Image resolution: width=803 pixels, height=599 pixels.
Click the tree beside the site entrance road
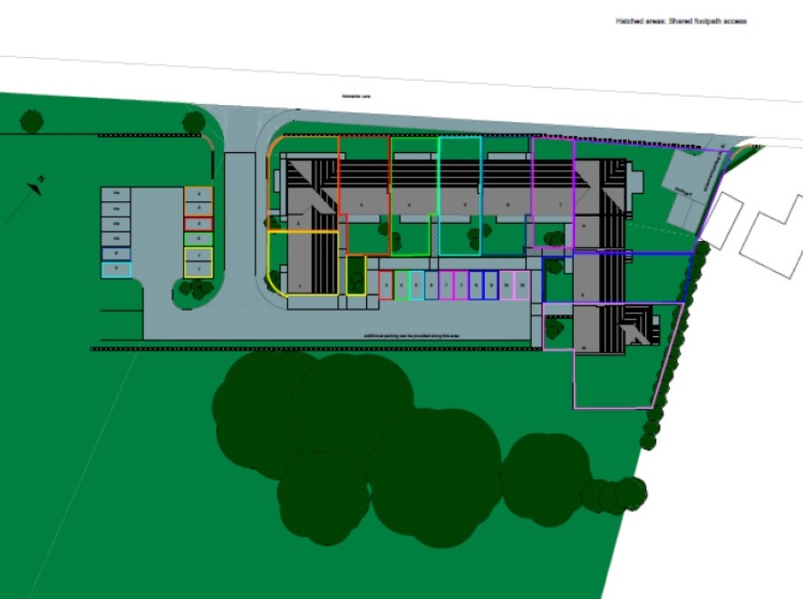193,122
